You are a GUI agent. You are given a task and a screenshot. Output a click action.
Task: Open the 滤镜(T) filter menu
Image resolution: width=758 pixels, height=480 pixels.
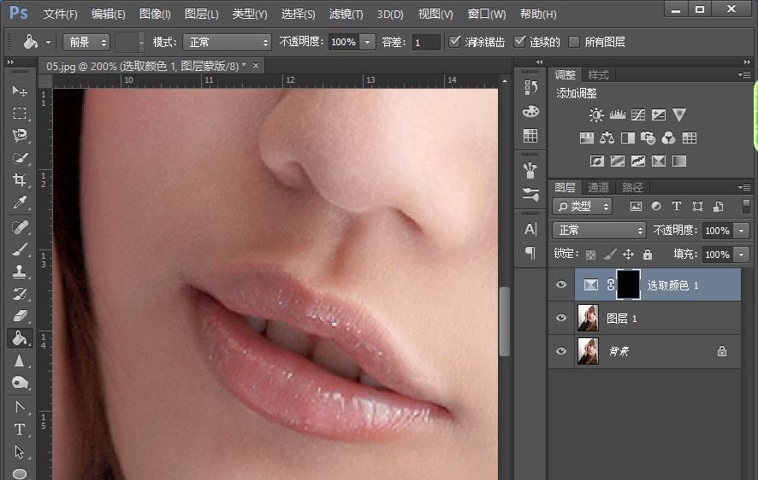pos(346,15)
